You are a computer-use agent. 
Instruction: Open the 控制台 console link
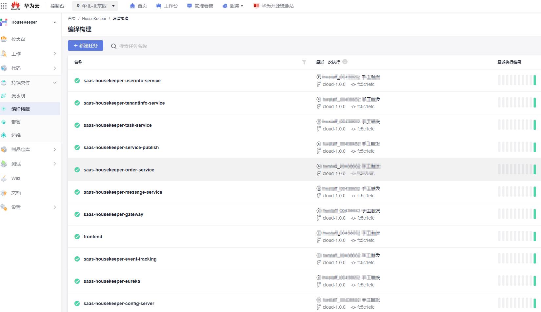click(57, 6)
